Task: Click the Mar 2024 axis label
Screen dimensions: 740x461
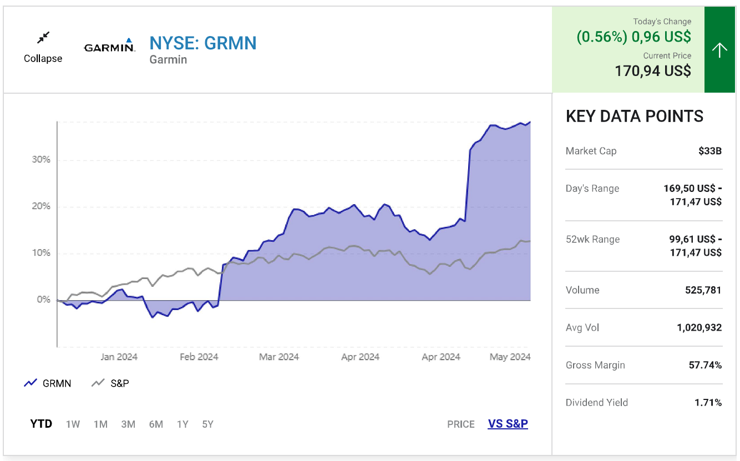Action: (279, 357)
